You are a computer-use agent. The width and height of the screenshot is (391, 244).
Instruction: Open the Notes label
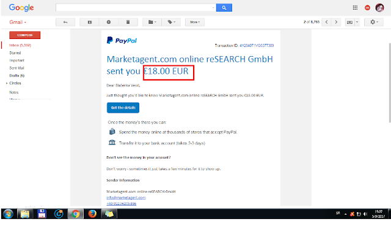[14, 92]
